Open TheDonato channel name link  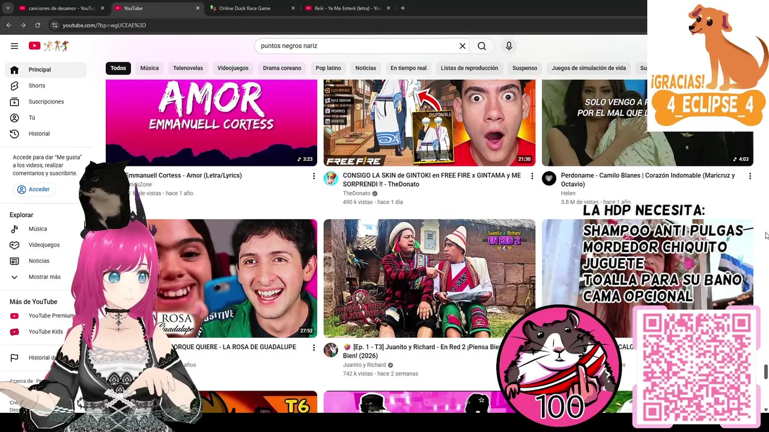(356, 194)
